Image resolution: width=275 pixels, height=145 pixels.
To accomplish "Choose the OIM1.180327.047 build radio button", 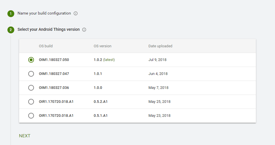I will [x=31, y=74].
